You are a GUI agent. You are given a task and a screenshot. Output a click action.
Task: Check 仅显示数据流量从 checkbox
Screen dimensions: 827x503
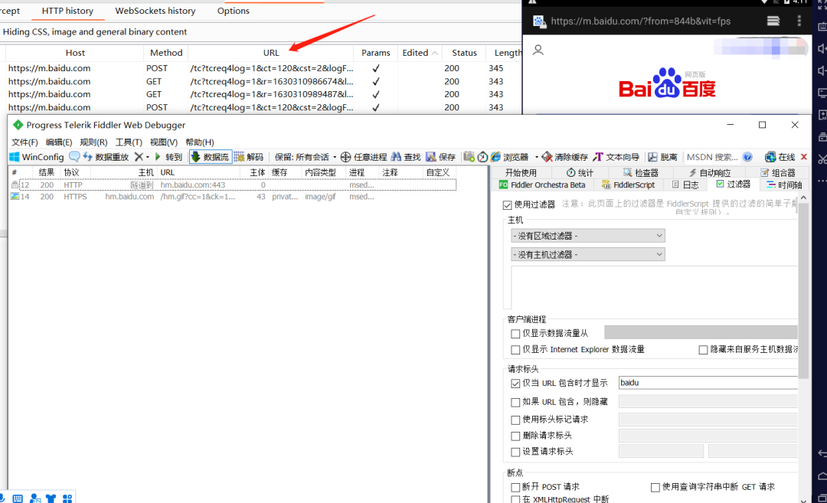point(515,333)
